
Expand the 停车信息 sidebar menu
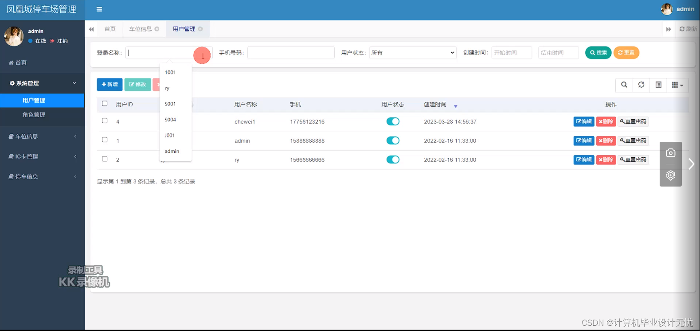(x=42, y=177)
